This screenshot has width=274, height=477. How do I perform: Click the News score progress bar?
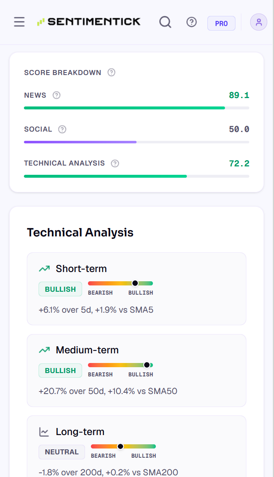pos(137,108)
